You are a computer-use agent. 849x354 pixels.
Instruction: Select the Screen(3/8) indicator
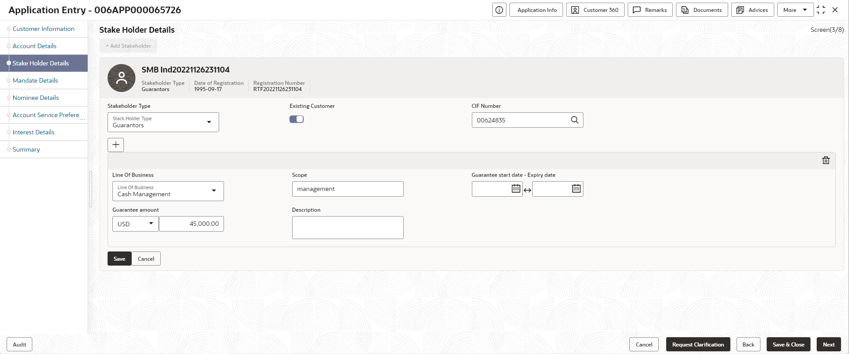(827, 30)
